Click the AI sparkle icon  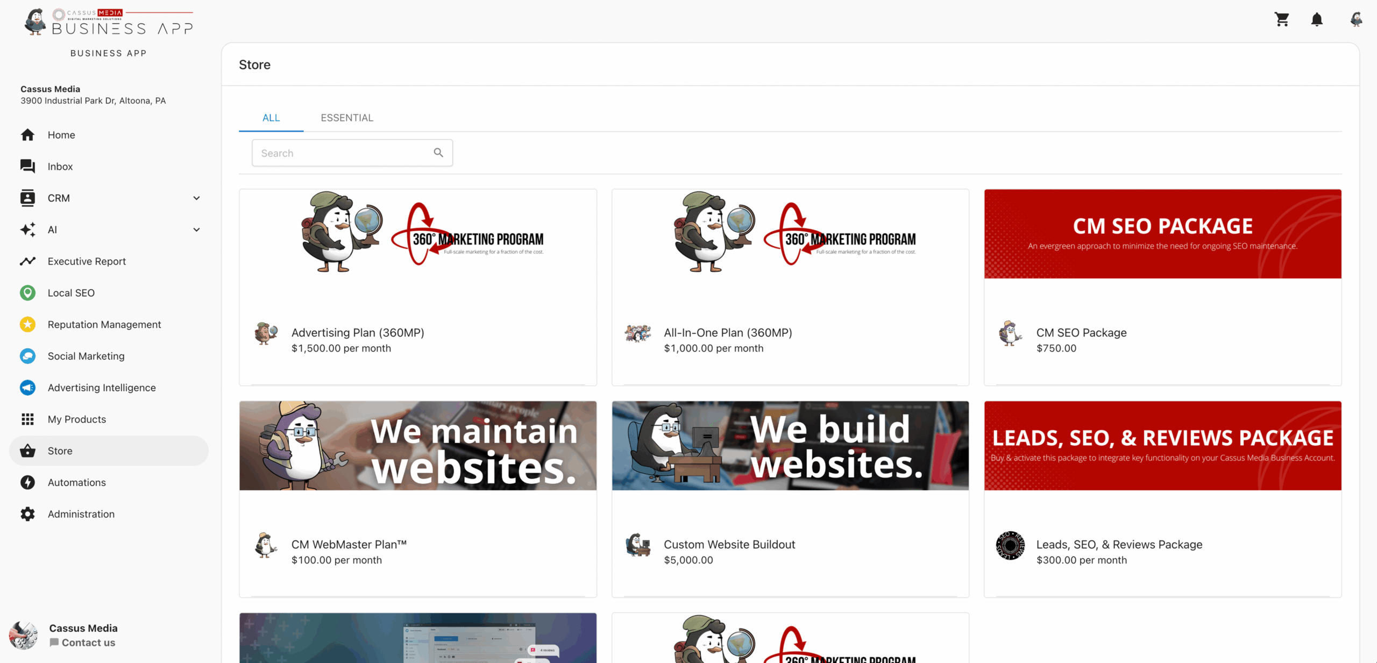pyautogui.click(x=27, y=230)
